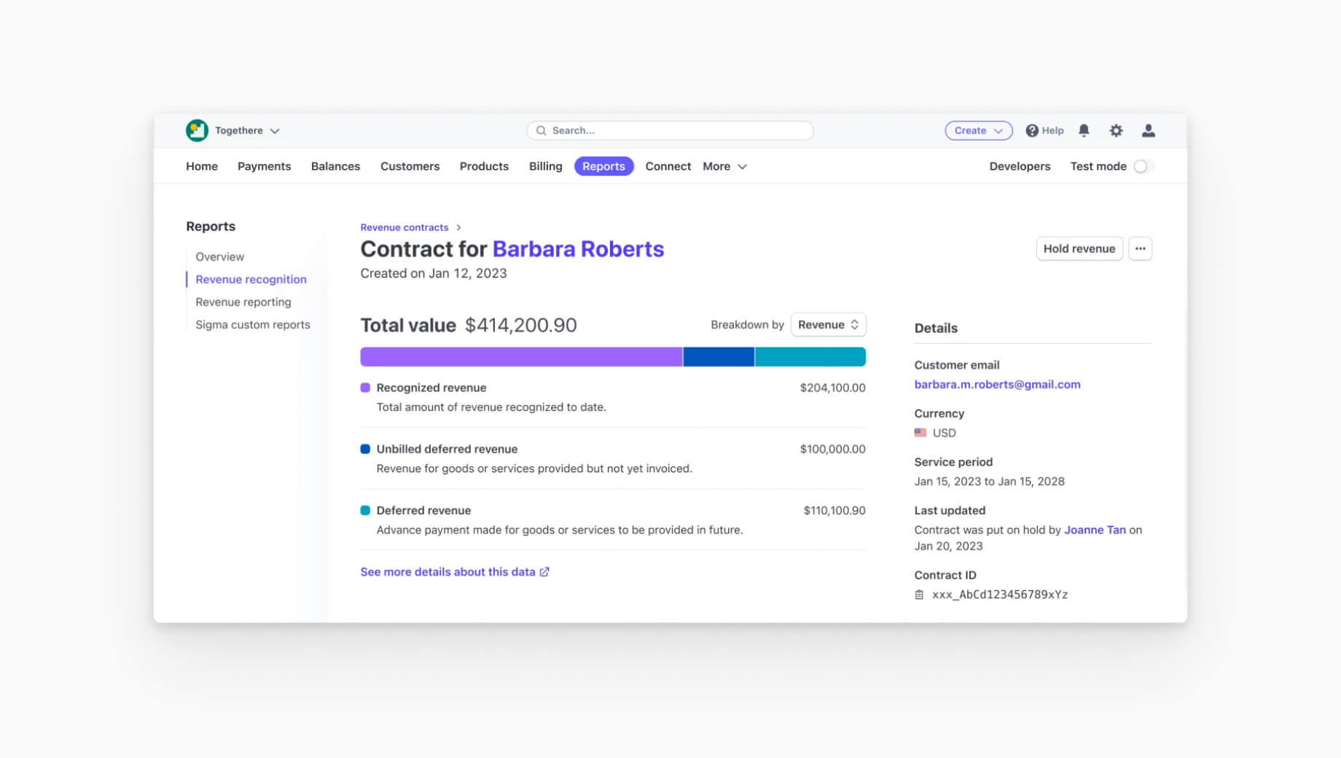
Task: Open the Breakdown by Revenue selector
Action: tap(828, 325)
